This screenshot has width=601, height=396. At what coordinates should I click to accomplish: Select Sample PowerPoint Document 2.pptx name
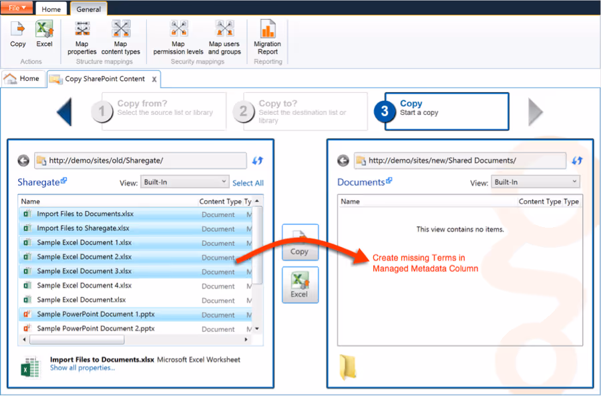pyautogui.click(x=95, y=329)
